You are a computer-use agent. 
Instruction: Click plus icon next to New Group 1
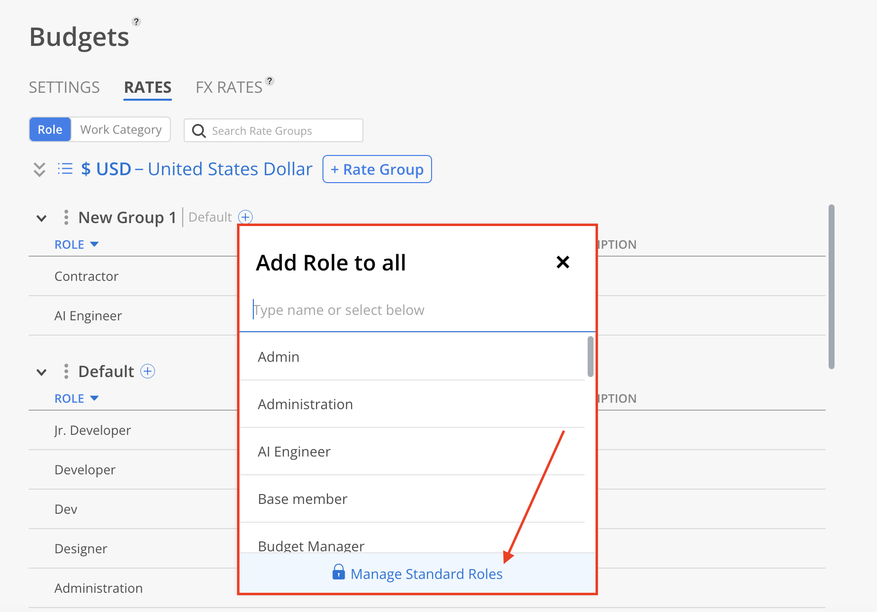coord(245,217)
